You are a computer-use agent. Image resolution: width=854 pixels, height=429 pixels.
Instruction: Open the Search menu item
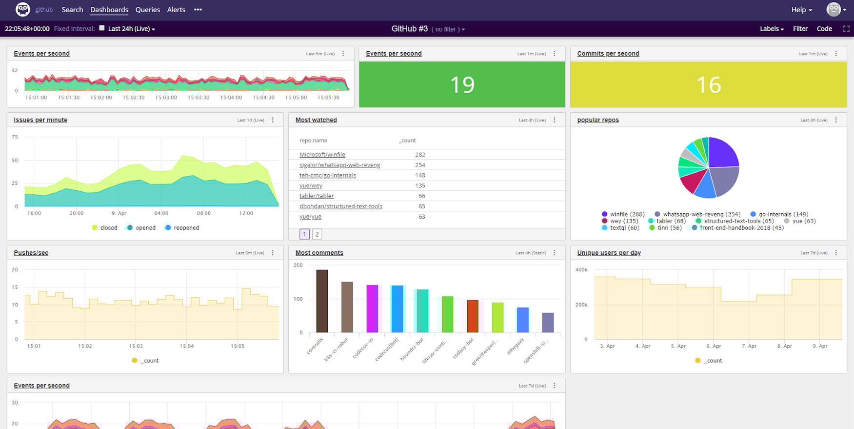click(72, 10)
